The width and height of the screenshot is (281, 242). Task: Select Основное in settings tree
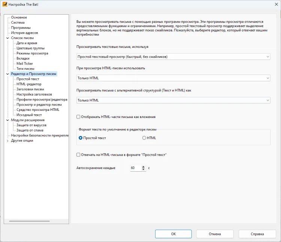pos(19,17)
